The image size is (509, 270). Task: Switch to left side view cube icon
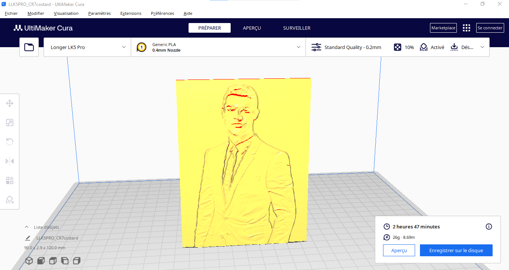pos(65,261)
